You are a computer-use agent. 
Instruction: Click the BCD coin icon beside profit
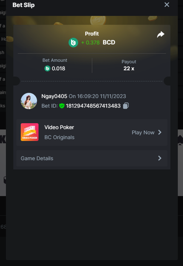(x=73, y=43)
